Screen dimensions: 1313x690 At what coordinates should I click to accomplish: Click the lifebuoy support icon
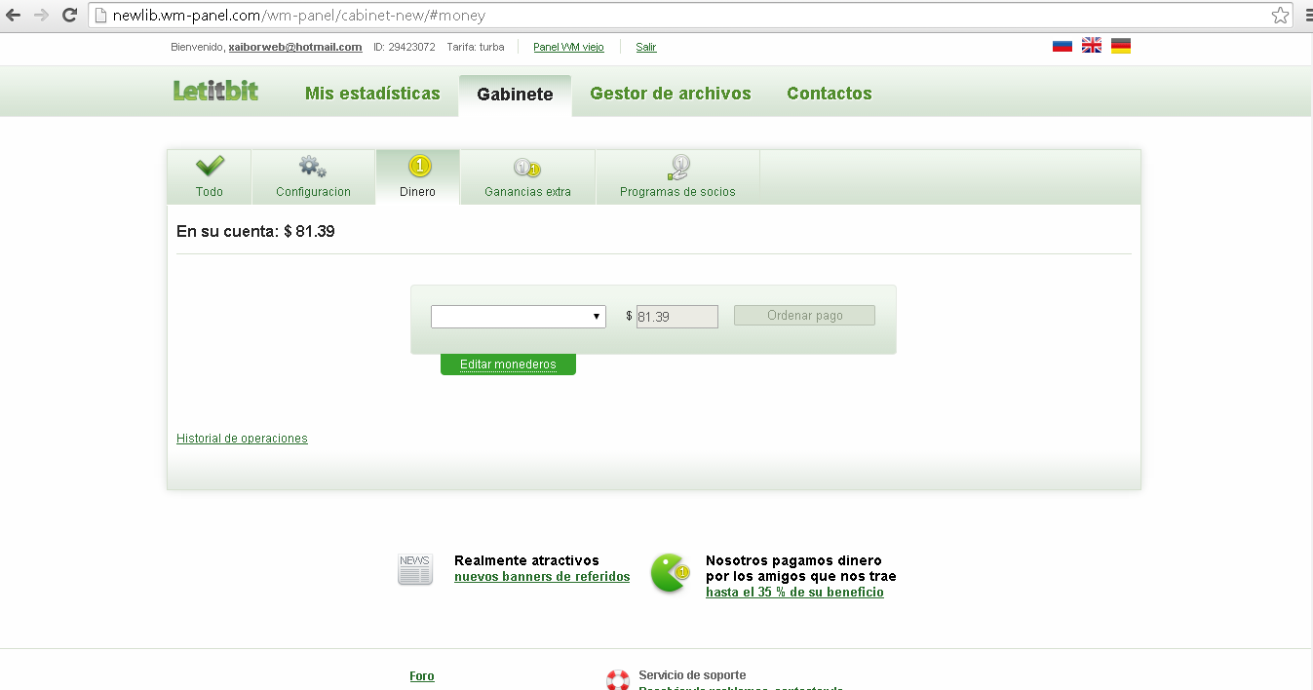click(x=618, y=679)
